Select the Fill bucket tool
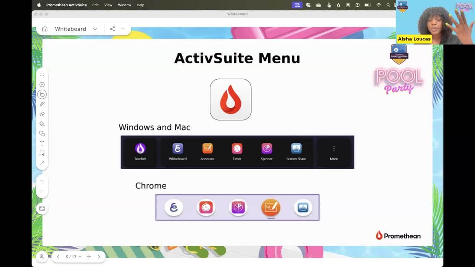This screenshot has width=475, height=267. pyautogui.click(x=42, y=124)
